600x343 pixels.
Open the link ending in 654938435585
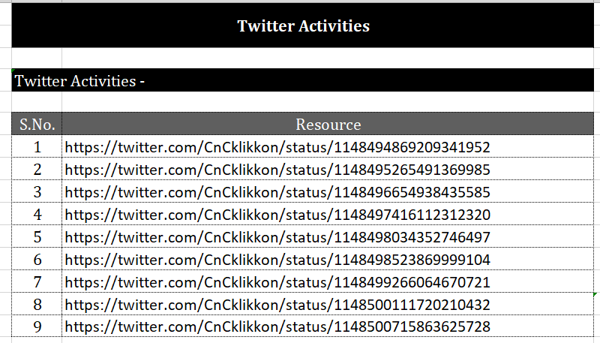tap(277, 192)
